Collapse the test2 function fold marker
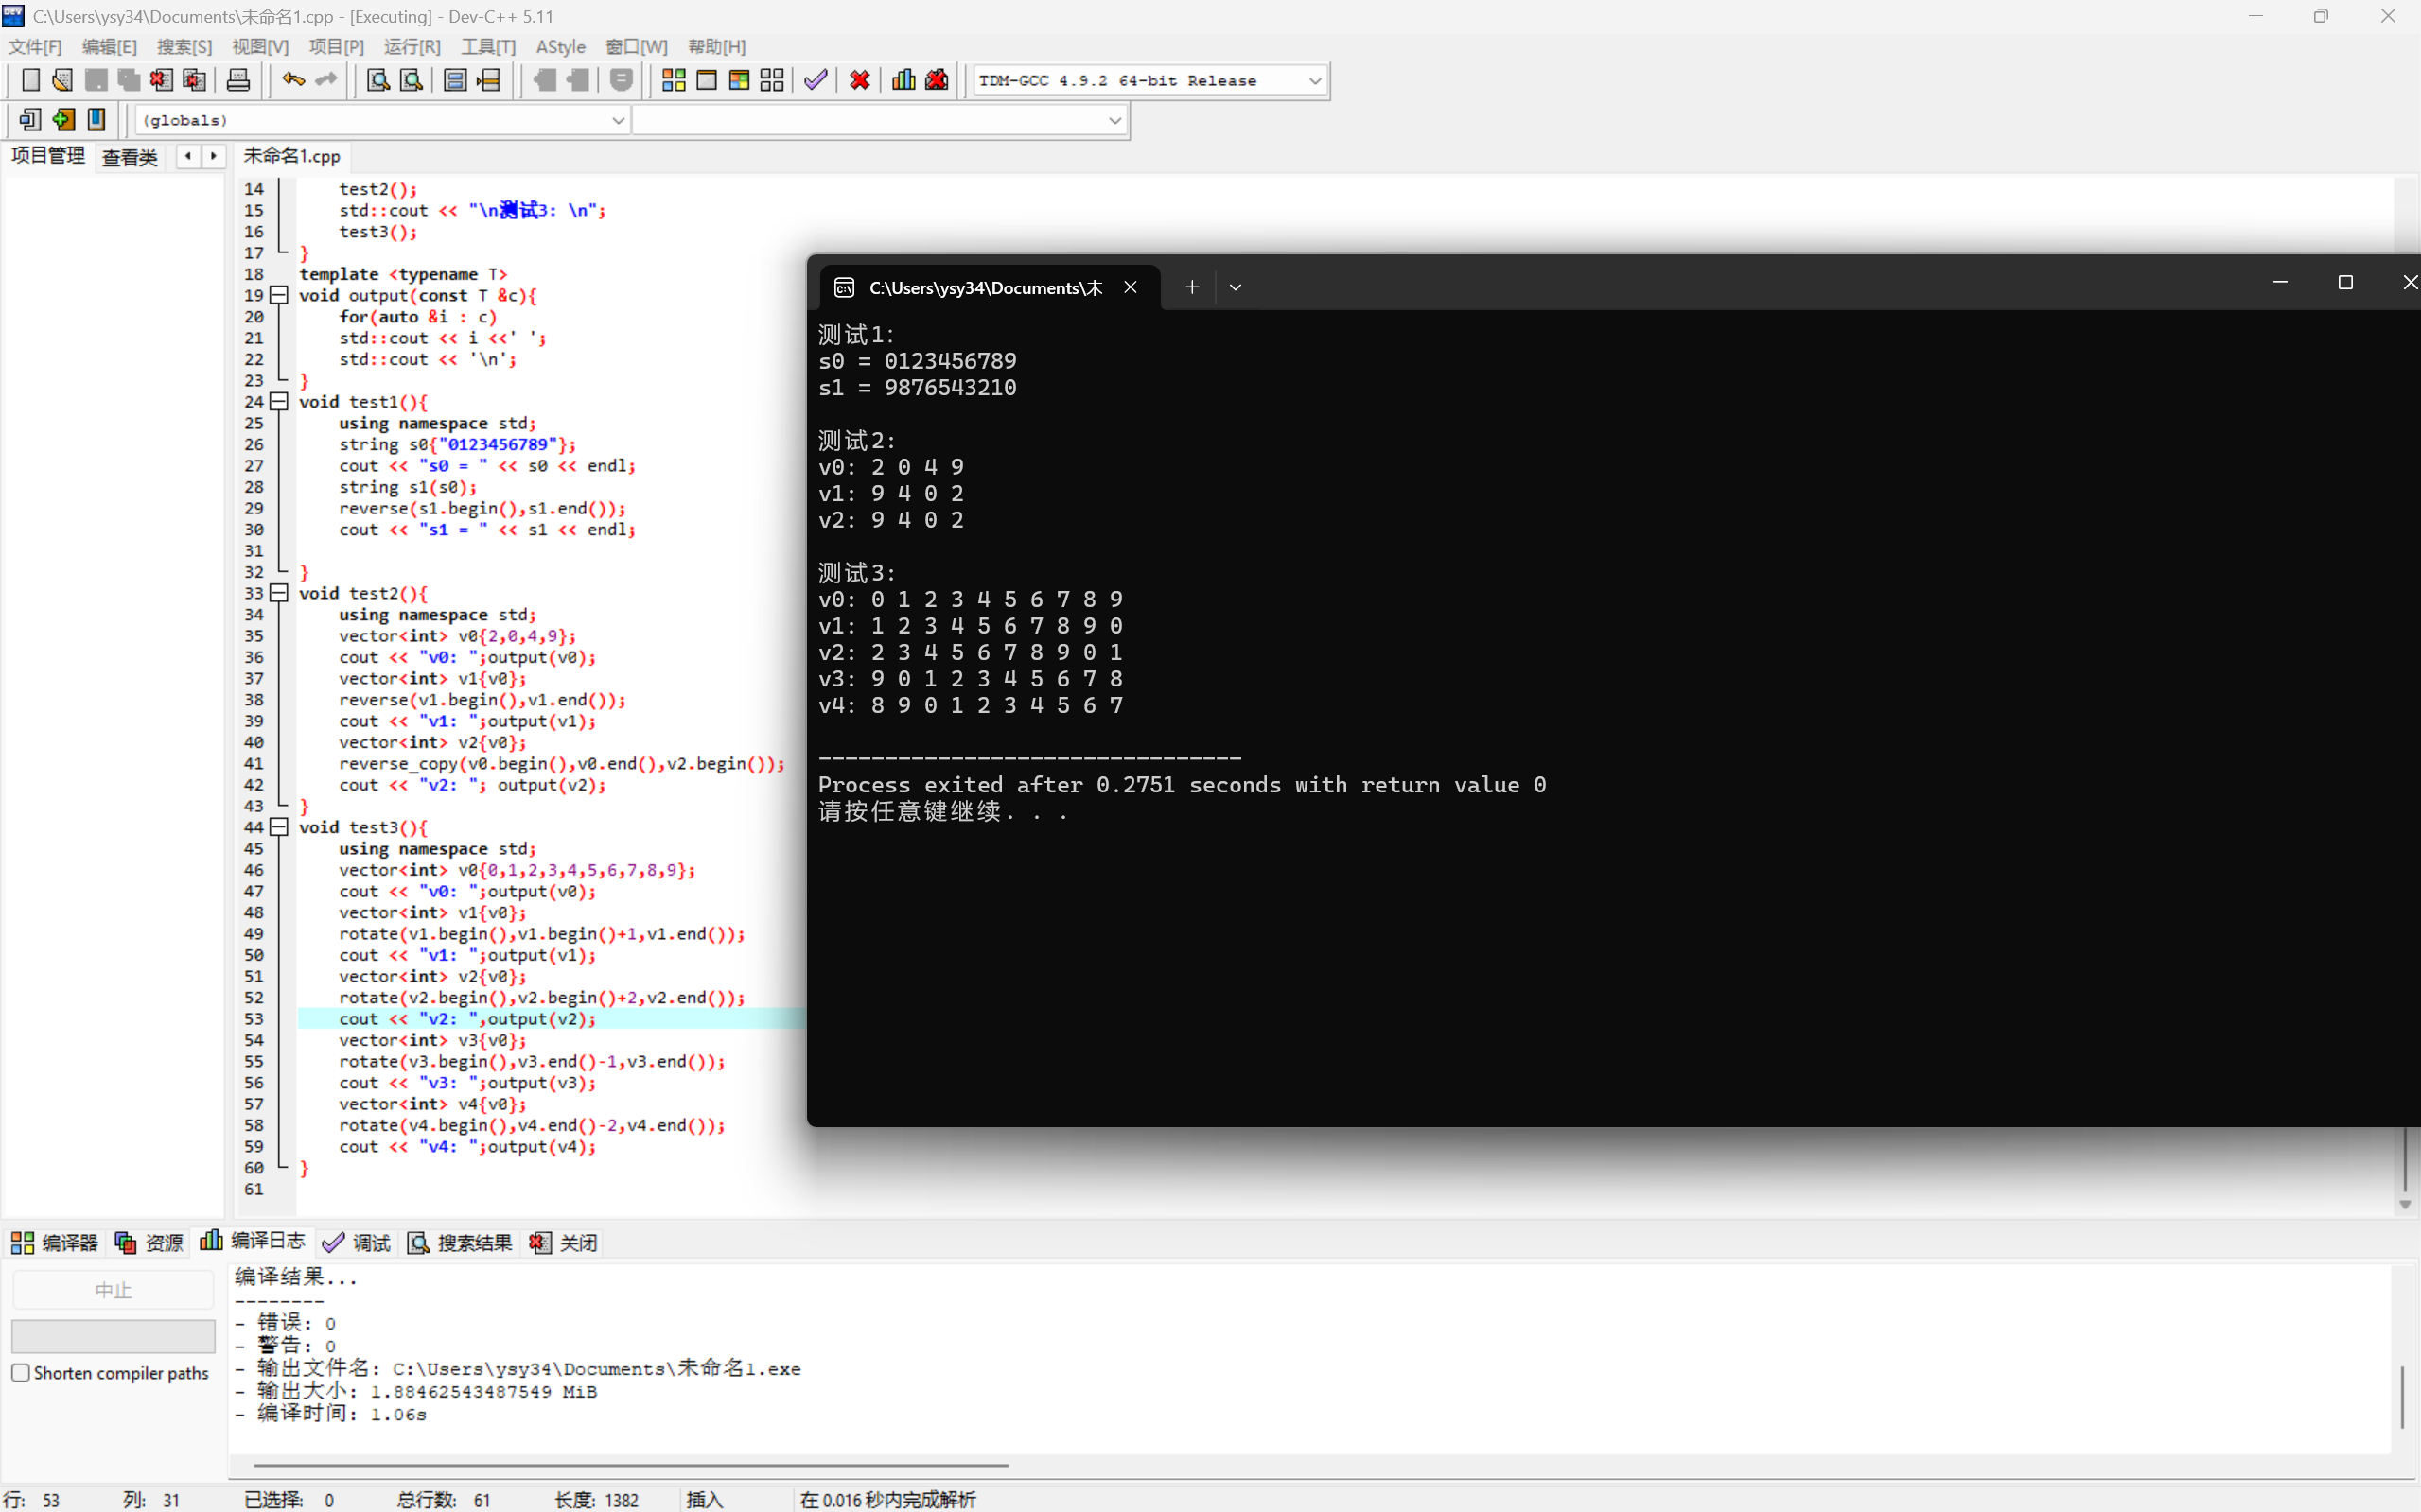Viewport: 2421px width, 1512px height. click(280, 593)
